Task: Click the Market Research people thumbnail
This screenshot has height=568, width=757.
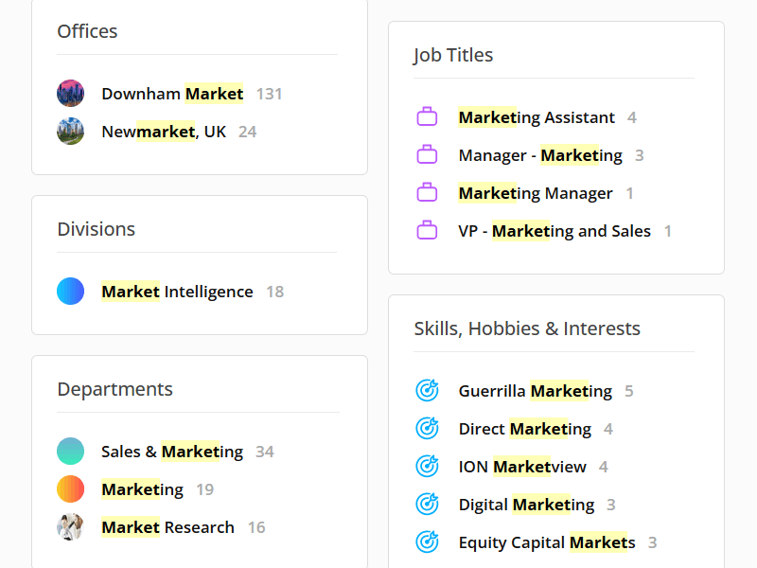Action: point(70,527)
